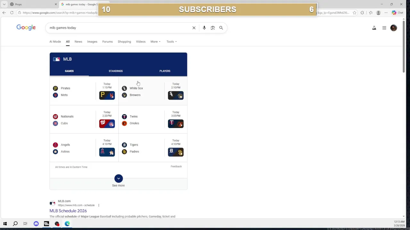Open tab search chevron in tab strip

click(4, 4)
